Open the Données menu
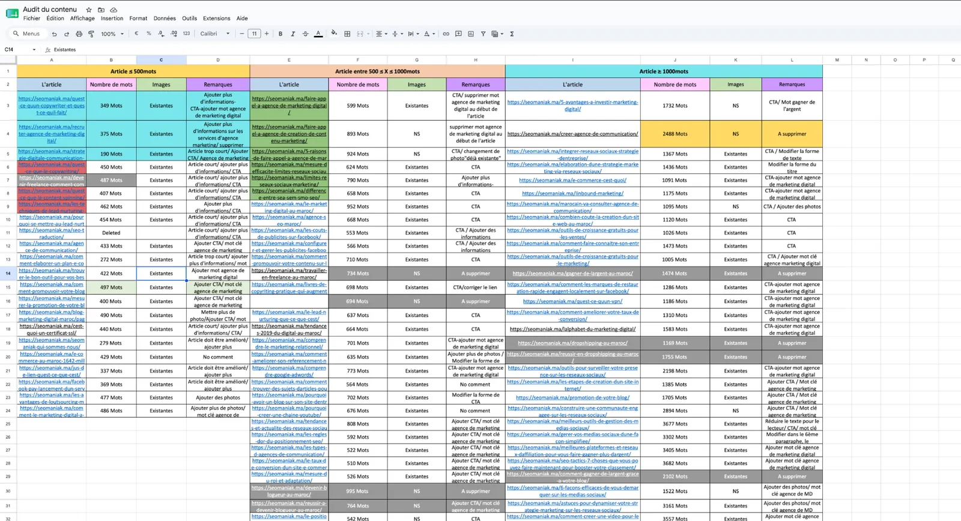 (165, 19)
